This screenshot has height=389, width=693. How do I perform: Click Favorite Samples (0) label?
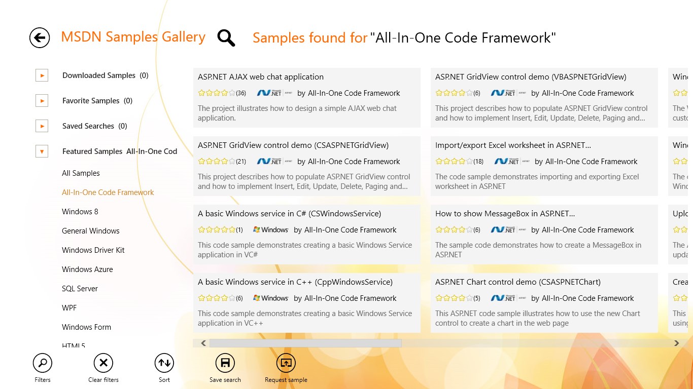[x=97, y=101]
